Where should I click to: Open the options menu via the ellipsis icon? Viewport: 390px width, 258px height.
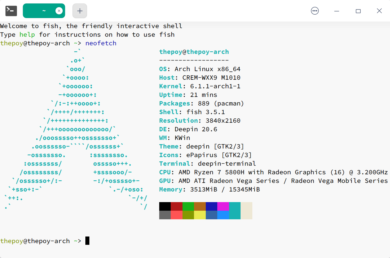coord(315,11)
